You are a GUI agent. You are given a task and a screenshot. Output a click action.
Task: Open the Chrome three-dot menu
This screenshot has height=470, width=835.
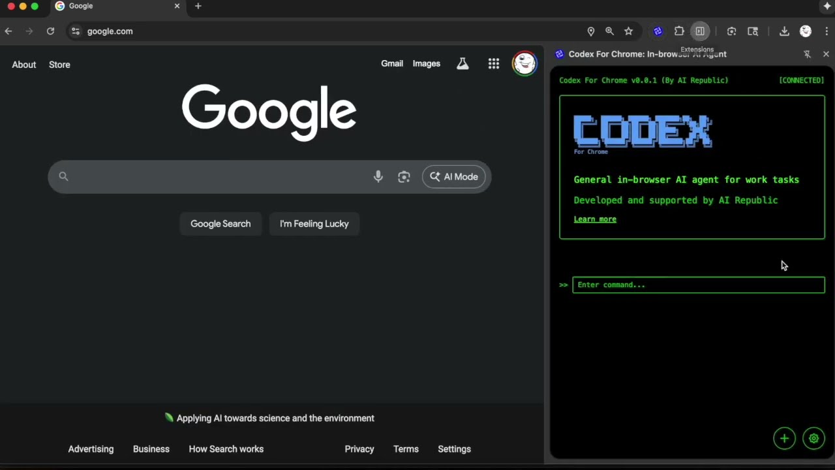click(827, 31)
